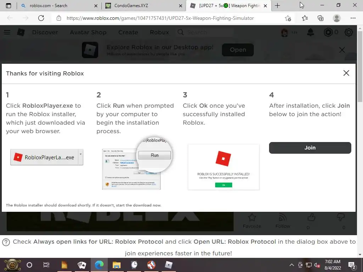The height and width of the screenshot is (272, 363).
Task: Open the Roblox user avatar profile
Action: click(x=285, y=32)
